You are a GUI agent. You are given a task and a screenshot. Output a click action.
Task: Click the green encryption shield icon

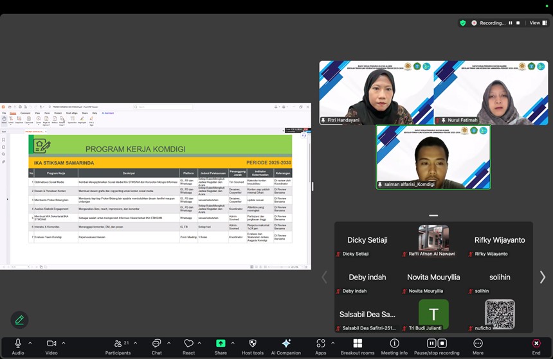pyautogui.click(x=462, y=22)
